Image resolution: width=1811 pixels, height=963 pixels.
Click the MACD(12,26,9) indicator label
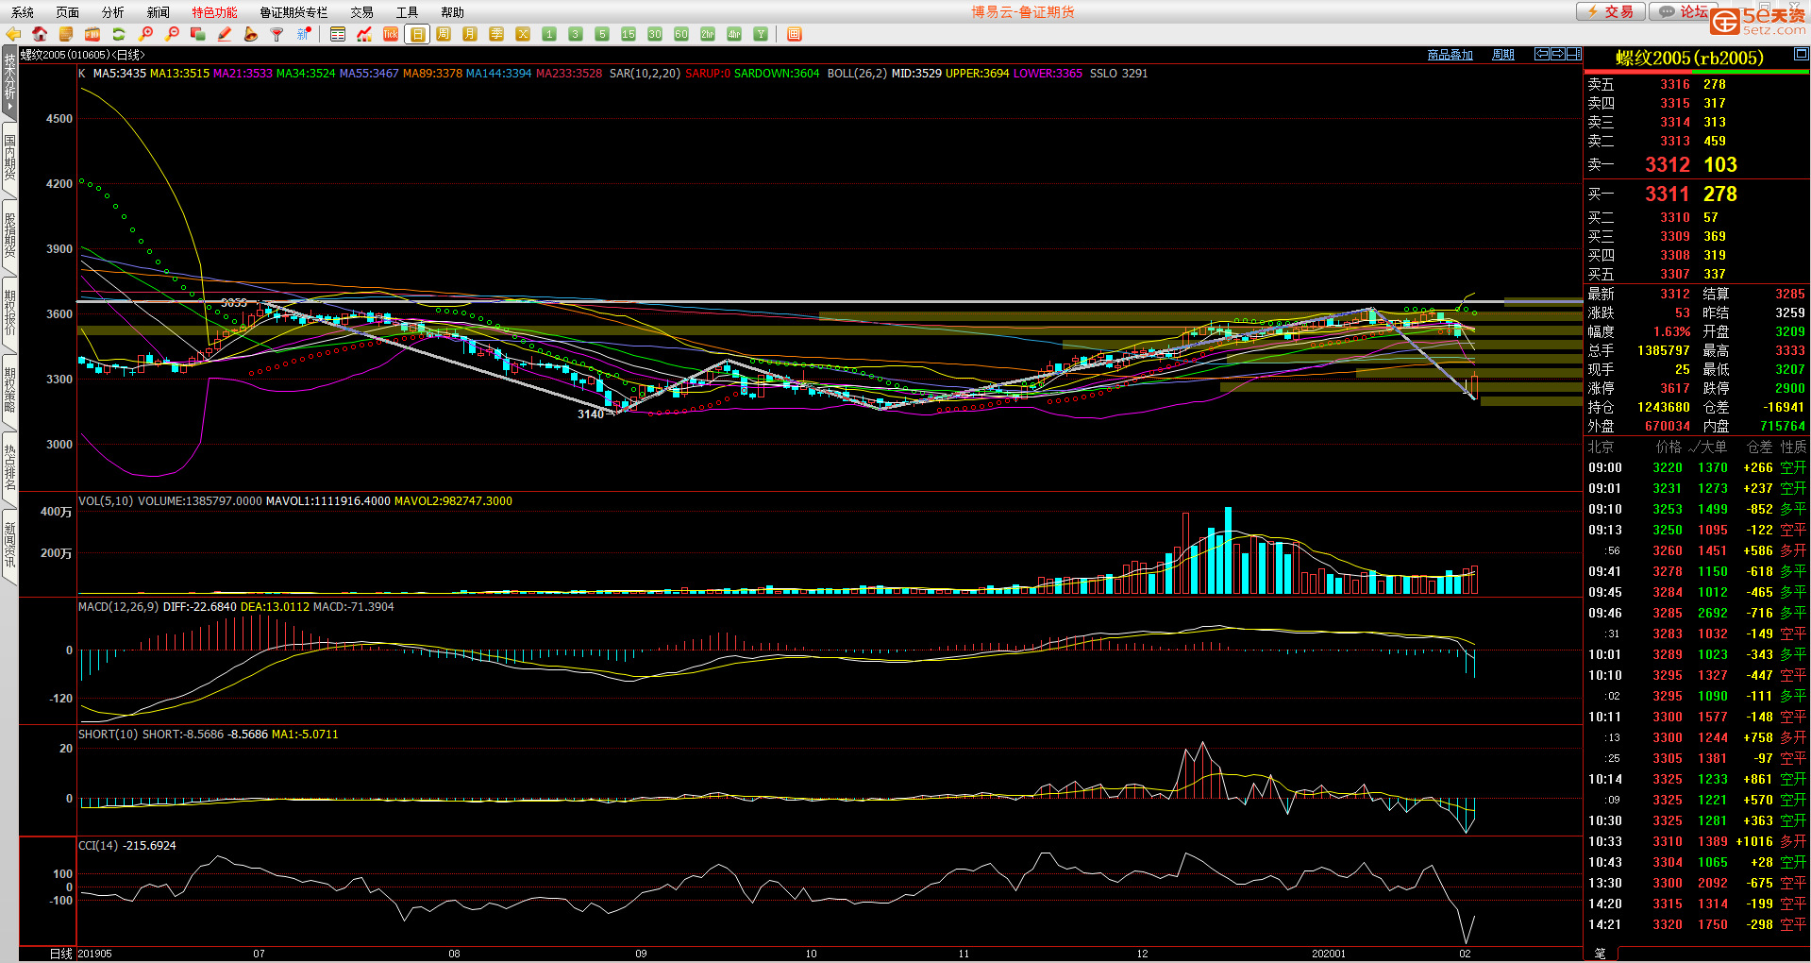point(118,607)
